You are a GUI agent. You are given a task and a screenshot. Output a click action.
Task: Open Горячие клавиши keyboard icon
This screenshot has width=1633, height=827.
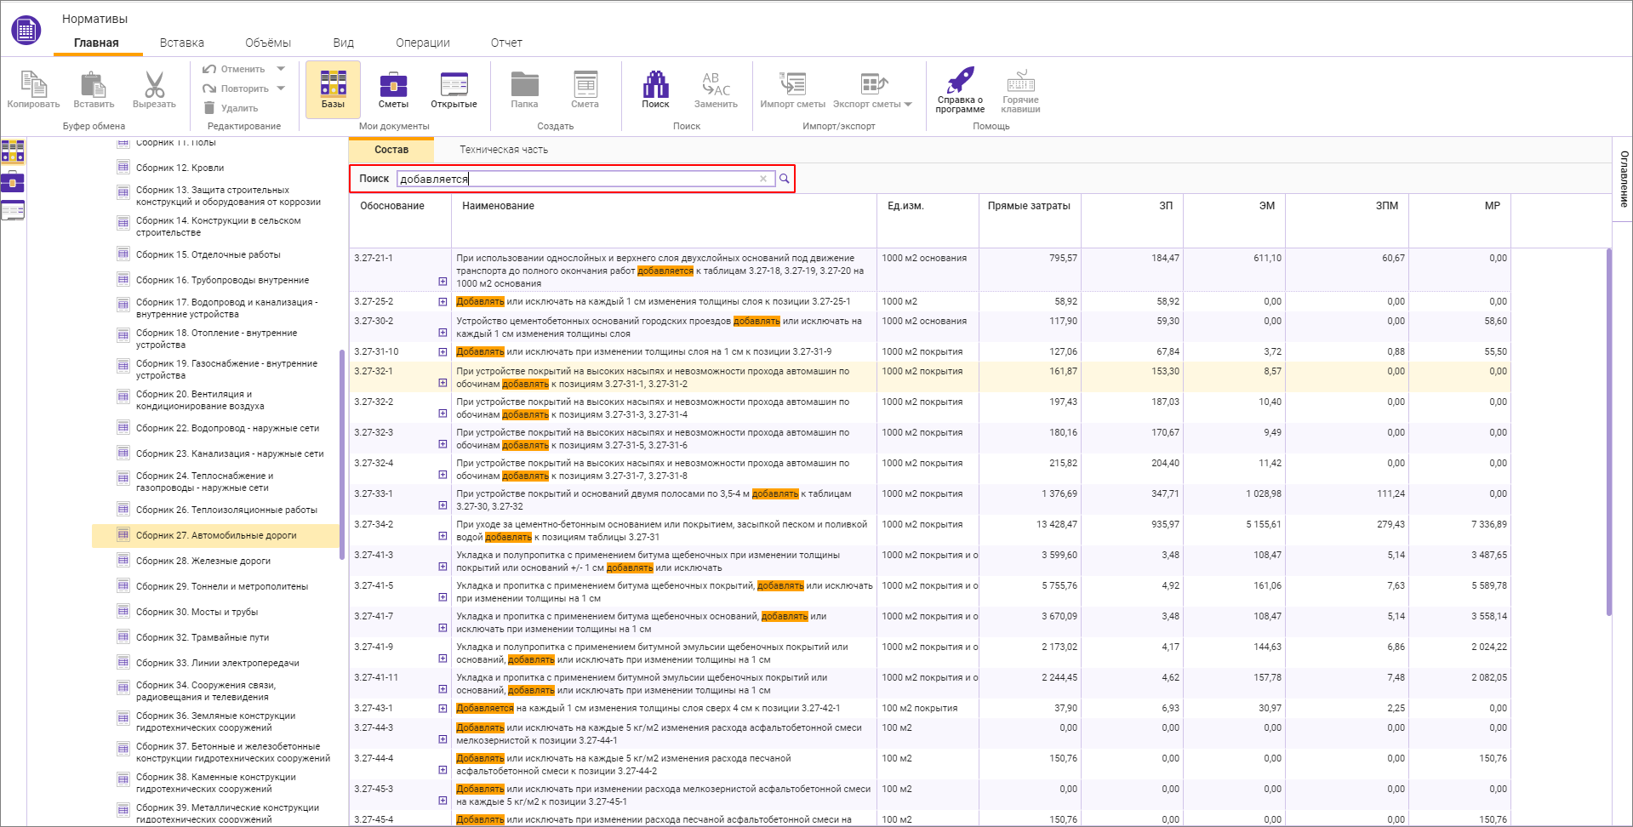click(x=1020, y=82)
